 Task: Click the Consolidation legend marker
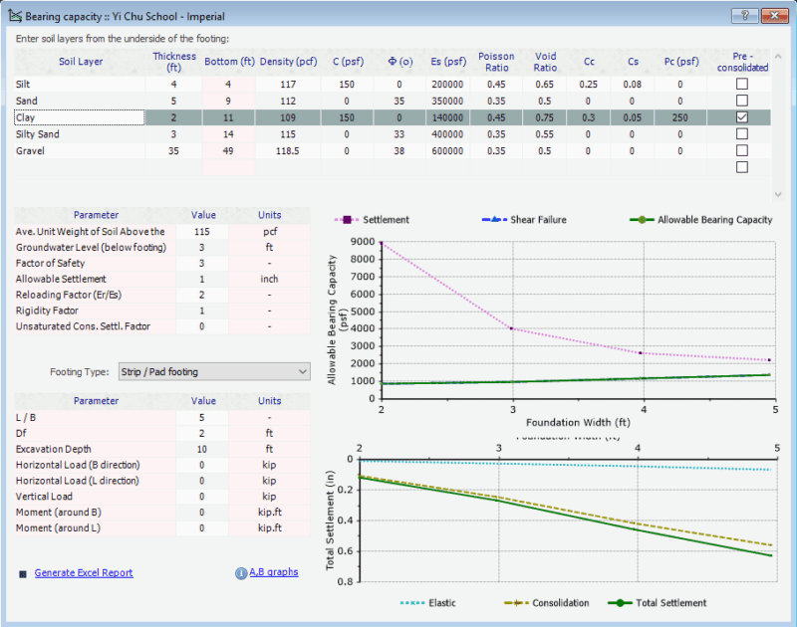coord(516,603)
